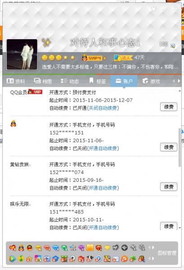Click the nickname 对待人和事心态i

105,43
